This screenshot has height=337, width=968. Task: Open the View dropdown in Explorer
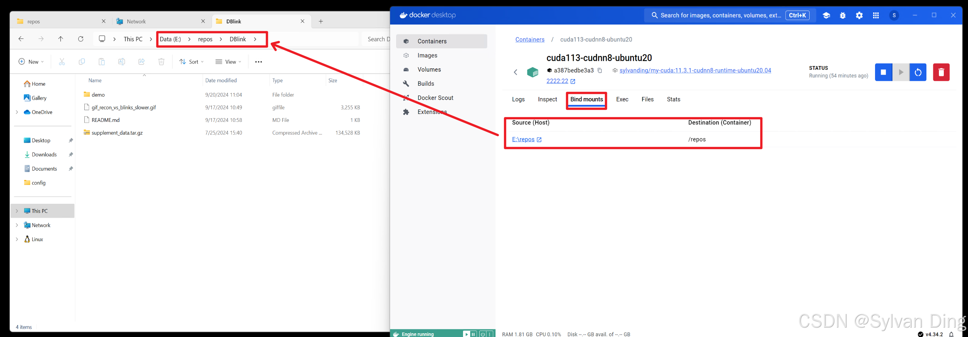228,62
